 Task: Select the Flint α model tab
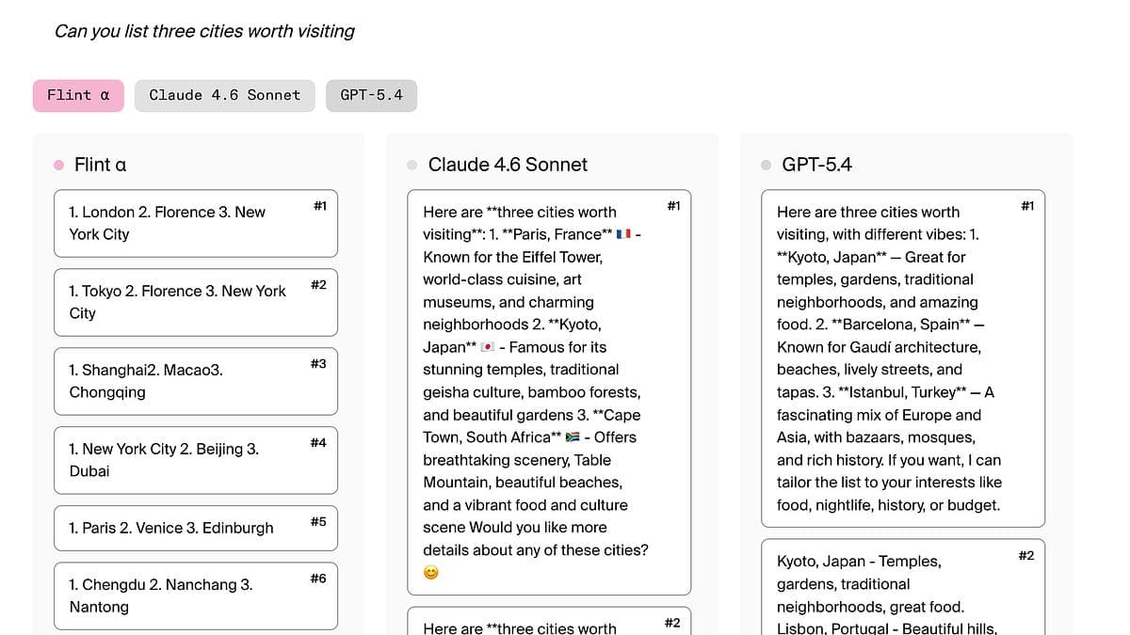(78, 95)
